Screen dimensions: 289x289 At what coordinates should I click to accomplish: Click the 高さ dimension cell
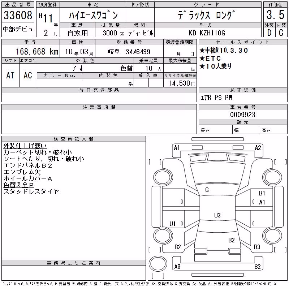[273, 129]
